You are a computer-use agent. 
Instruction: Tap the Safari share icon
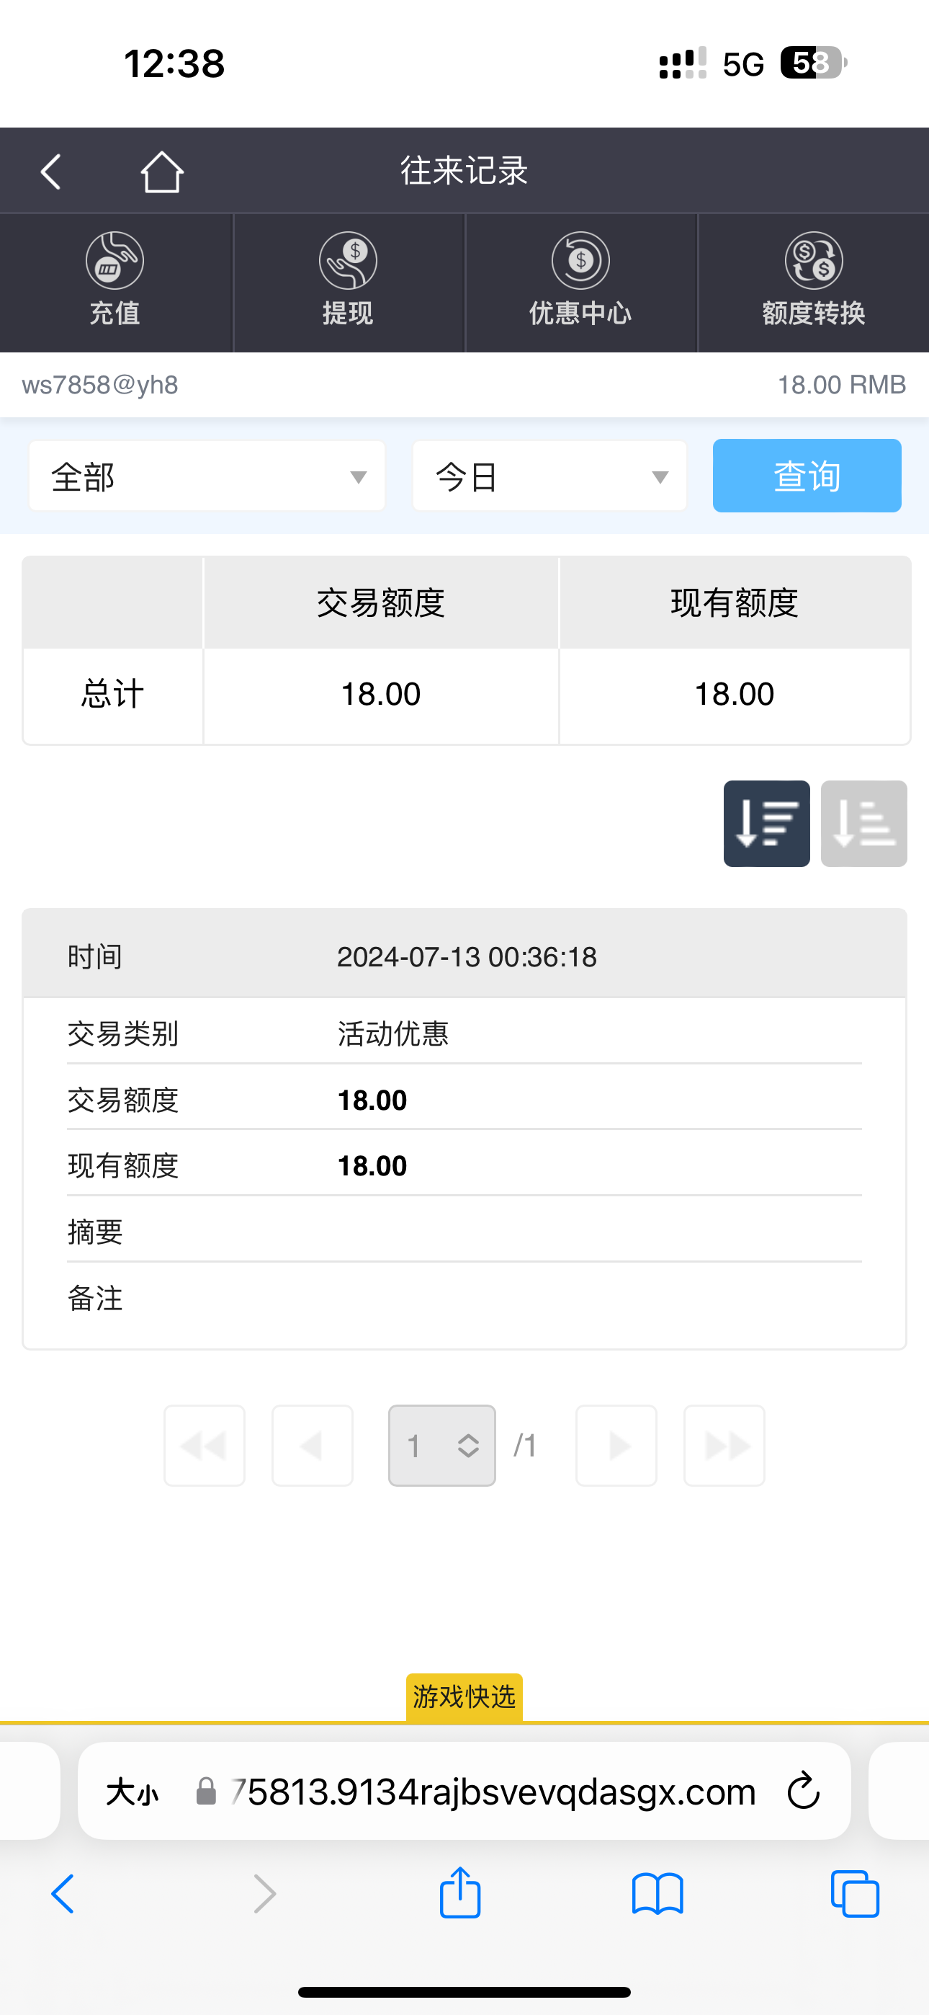[x=459, y=1894]
